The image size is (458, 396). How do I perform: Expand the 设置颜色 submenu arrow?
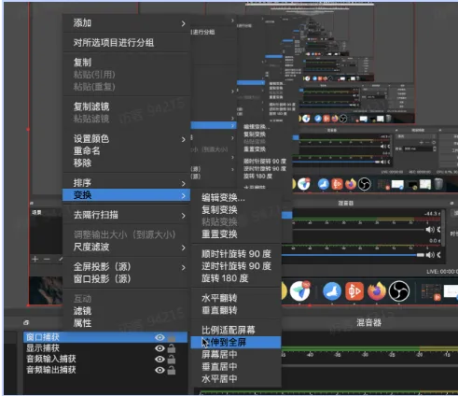click(x=183, y=139)
